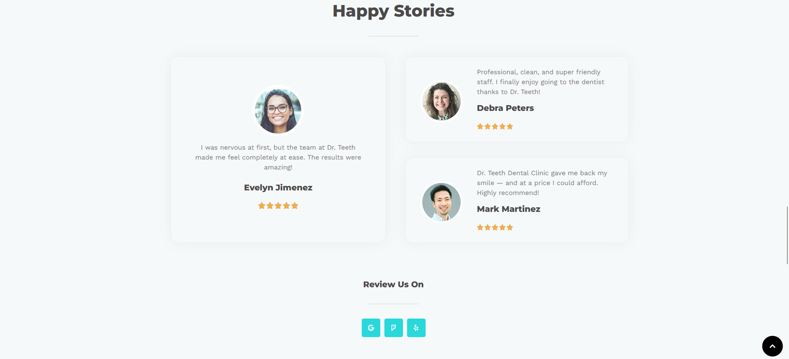Open the Foursquare review icon

click(394, 328)
